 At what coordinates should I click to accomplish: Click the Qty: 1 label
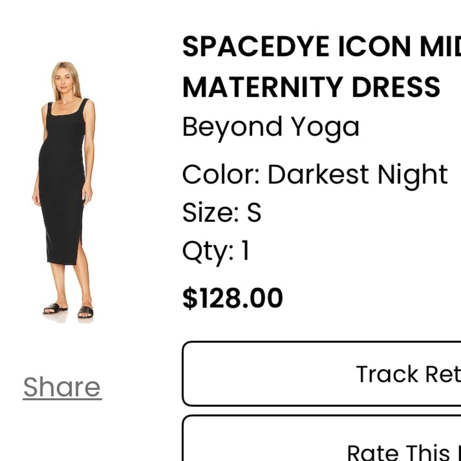click(216, 251)
